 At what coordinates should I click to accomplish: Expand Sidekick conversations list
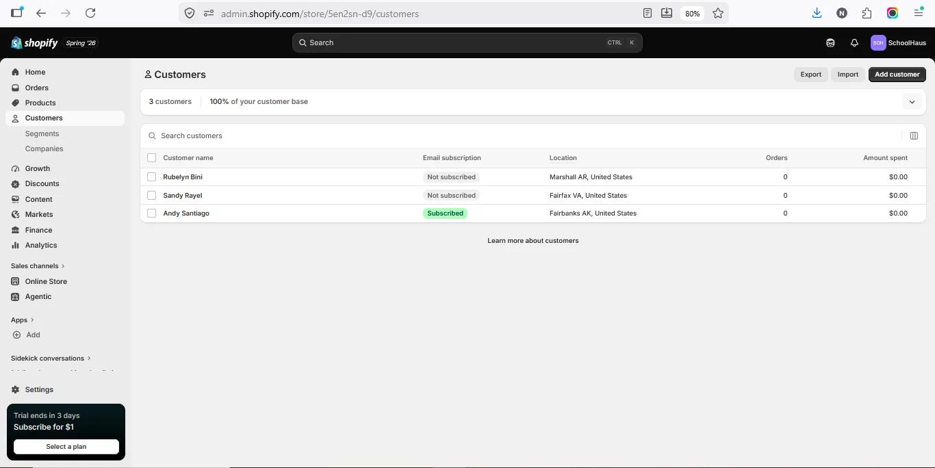coord(51,358)
